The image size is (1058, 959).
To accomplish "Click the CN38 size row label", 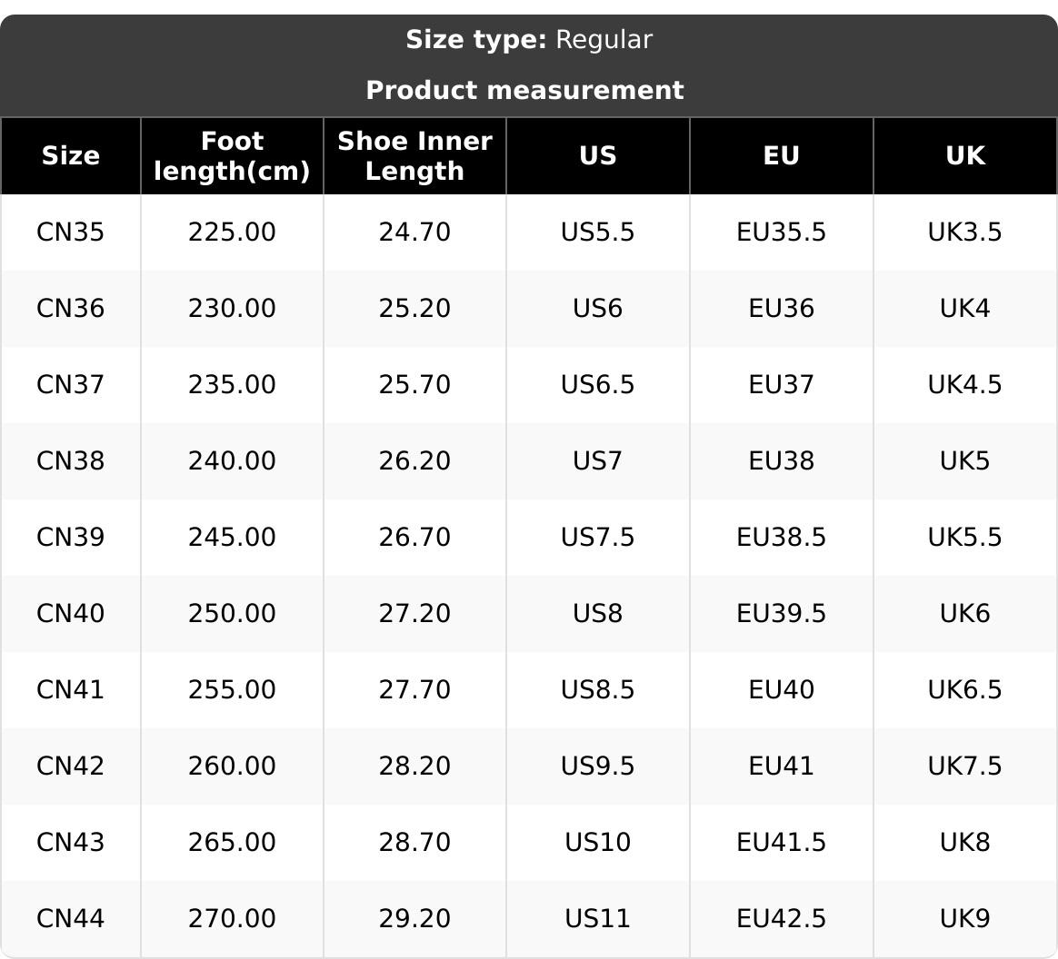I will tap(71, 461).
